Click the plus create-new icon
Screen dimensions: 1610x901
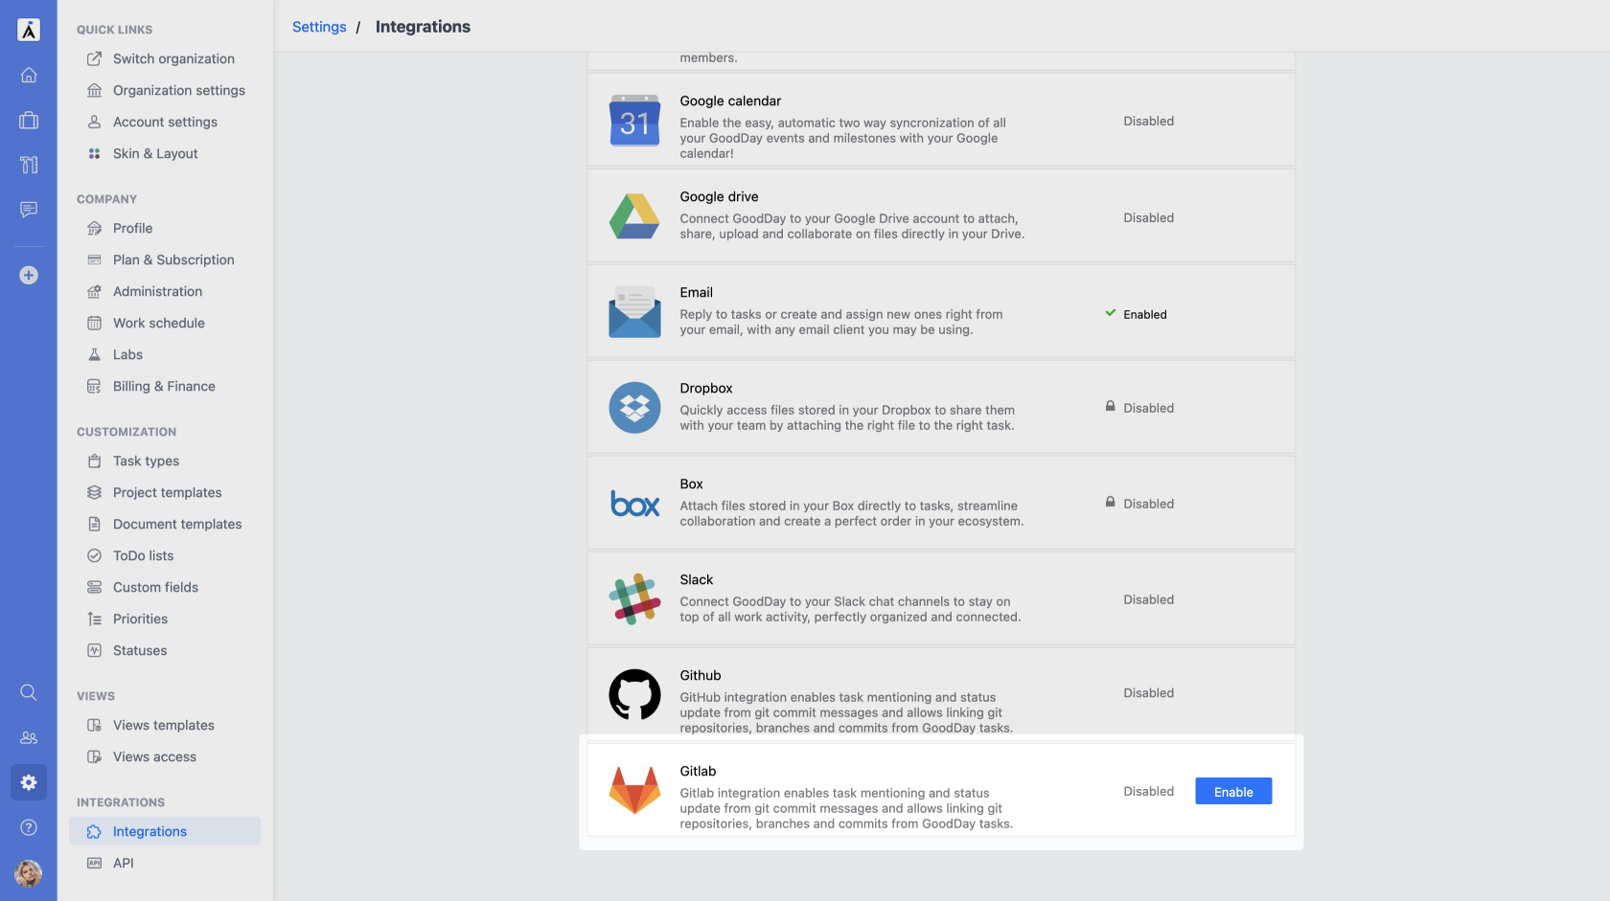(29, 275)
